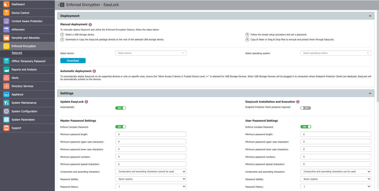Click User minimum lower case characters field
This screenshot has height=191, width=379.
click(x=336, y=149)
